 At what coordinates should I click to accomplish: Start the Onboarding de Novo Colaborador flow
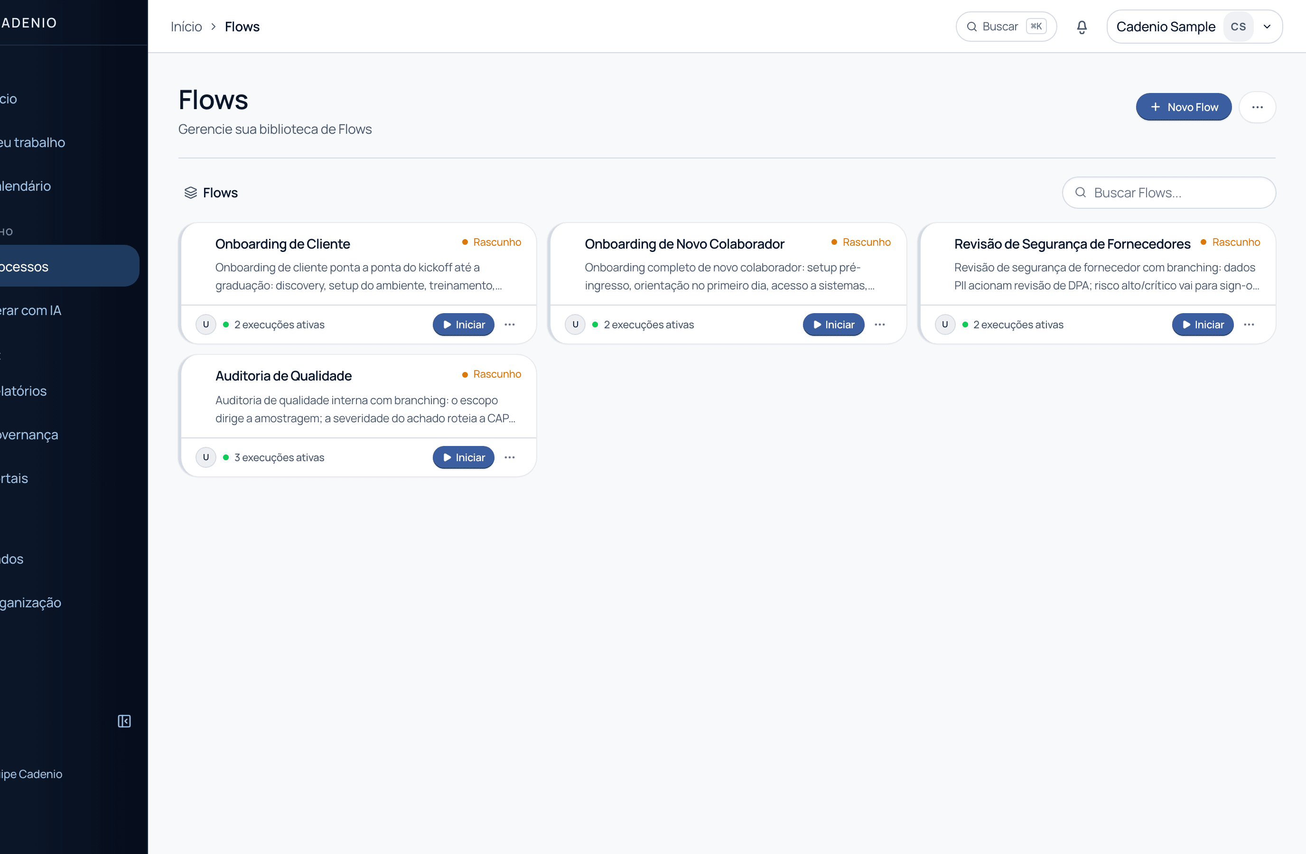point(833,325)
